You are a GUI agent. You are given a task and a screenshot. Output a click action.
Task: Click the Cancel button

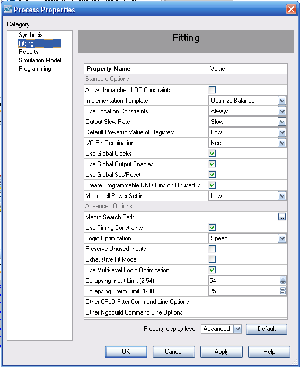tap(174, 352)
